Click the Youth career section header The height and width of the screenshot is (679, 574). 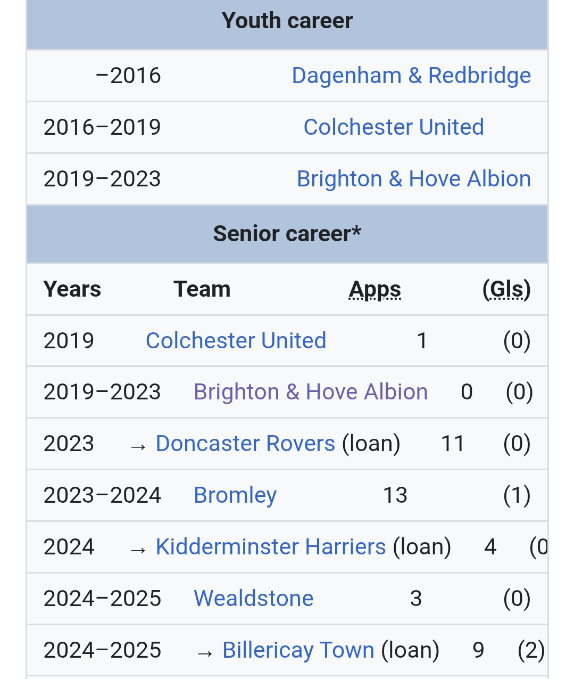pyautogui.click(x=287, y=21)
